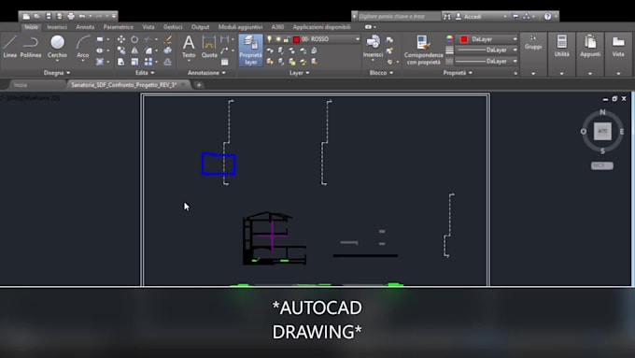The width and height of the screenshot is (635, 358).
Task: Click Corrispondenza con proprietà tool
Action: 423,50
